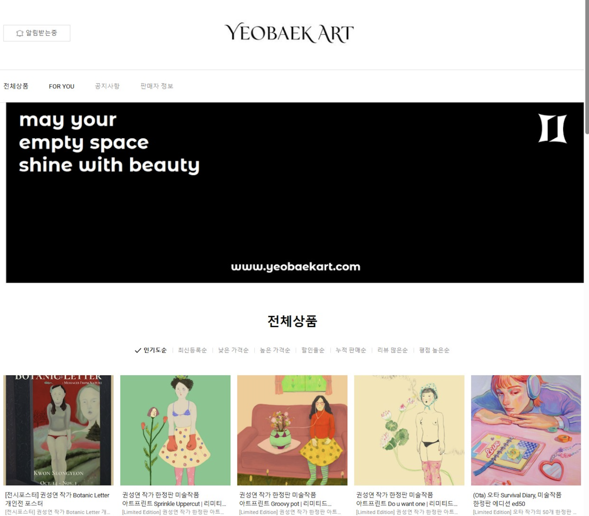Open the 판매자 정보 tab
Viewport: 589px width, 516px height.
pos(157,86)
